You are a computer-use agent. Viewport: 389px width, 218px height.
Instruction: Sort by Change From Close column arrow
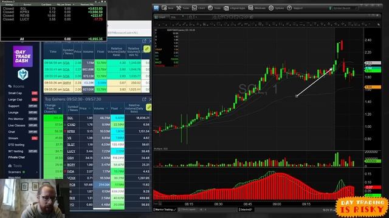click(x=60, y=108)
